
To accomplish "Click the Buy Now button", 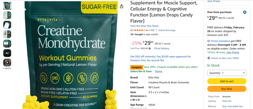I will 227,89.
